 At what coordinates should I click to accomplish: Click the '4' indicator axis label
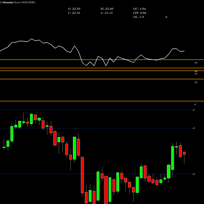[x=195, y=104]
